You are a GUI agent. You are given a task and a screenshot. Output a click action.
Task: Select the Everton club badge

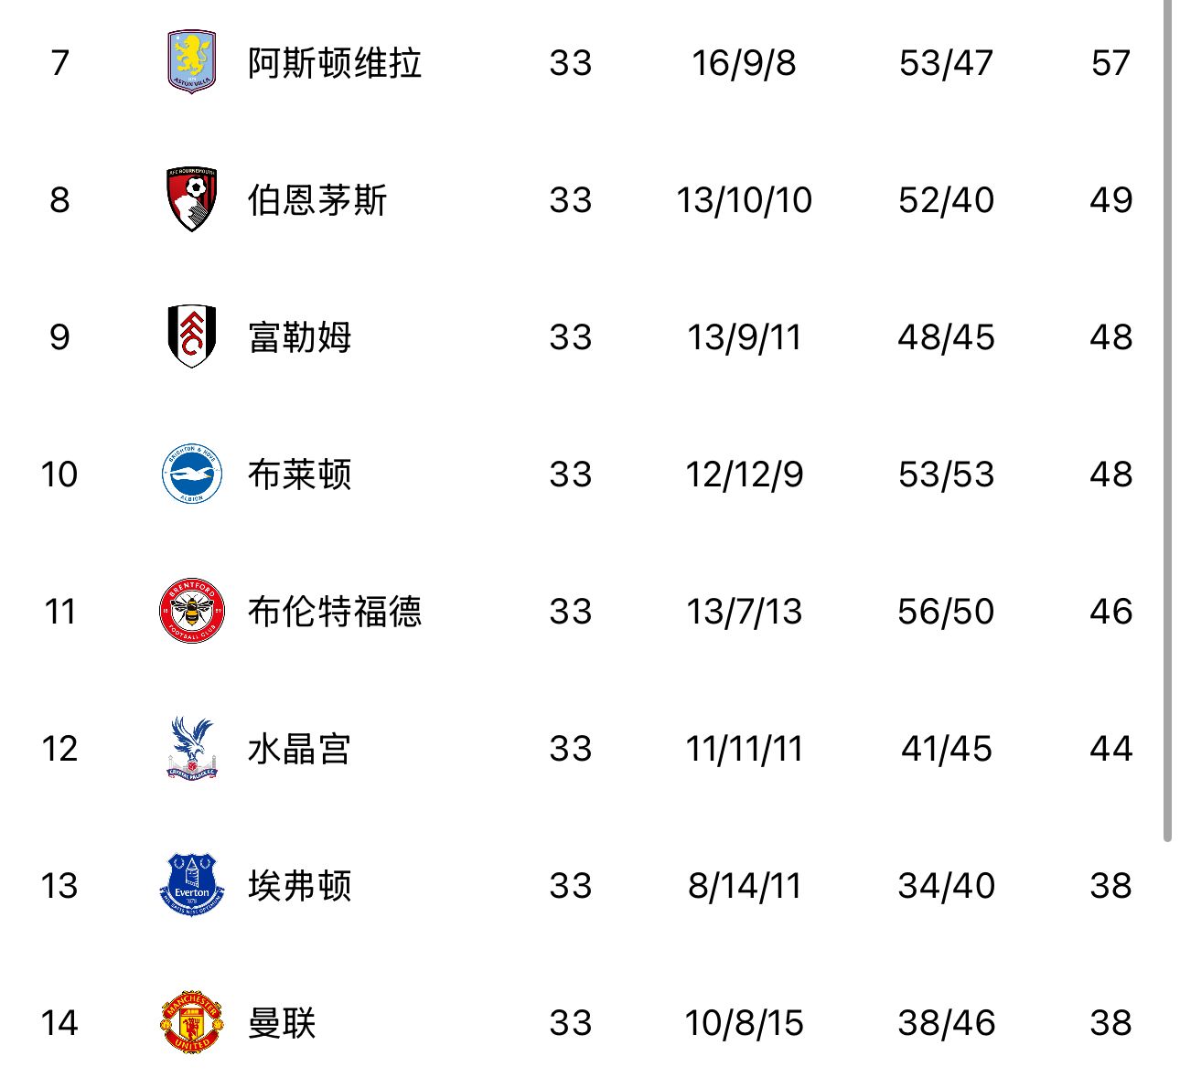tap(192, 885)
